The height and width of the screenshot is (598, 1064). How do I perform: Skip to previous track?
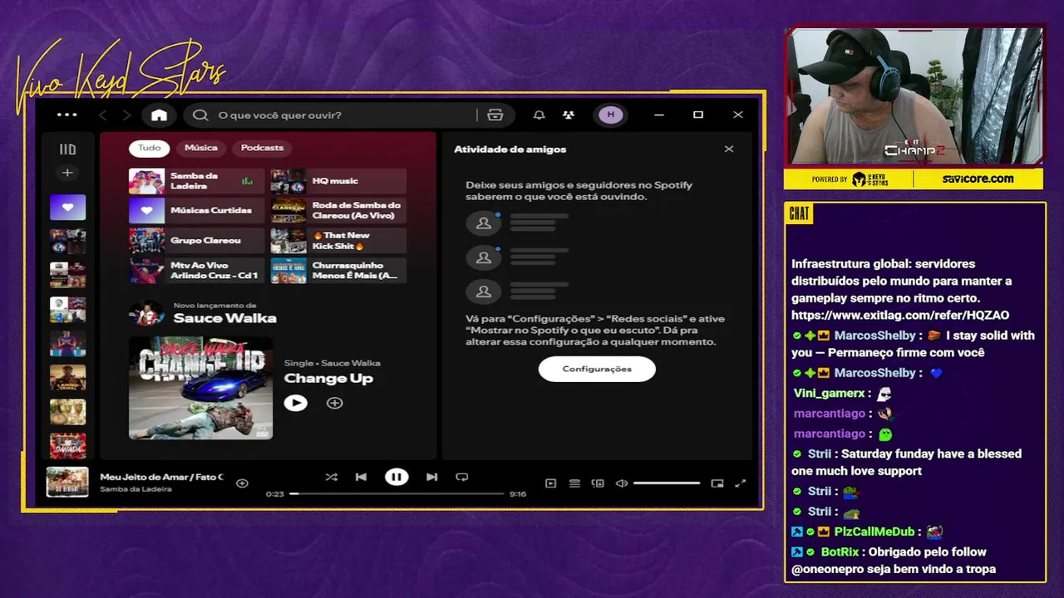point(361,477)
